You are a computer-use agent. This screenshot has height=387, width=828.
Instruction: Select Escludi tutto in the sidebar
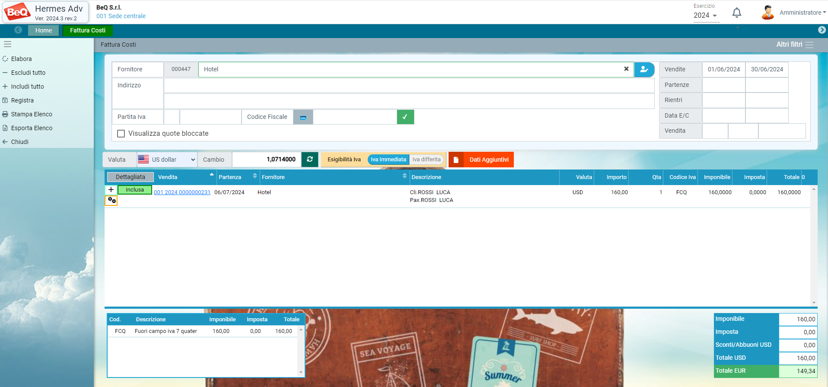(28, 73)
